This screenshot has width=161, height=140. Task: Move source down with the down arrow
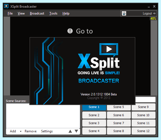77,131
